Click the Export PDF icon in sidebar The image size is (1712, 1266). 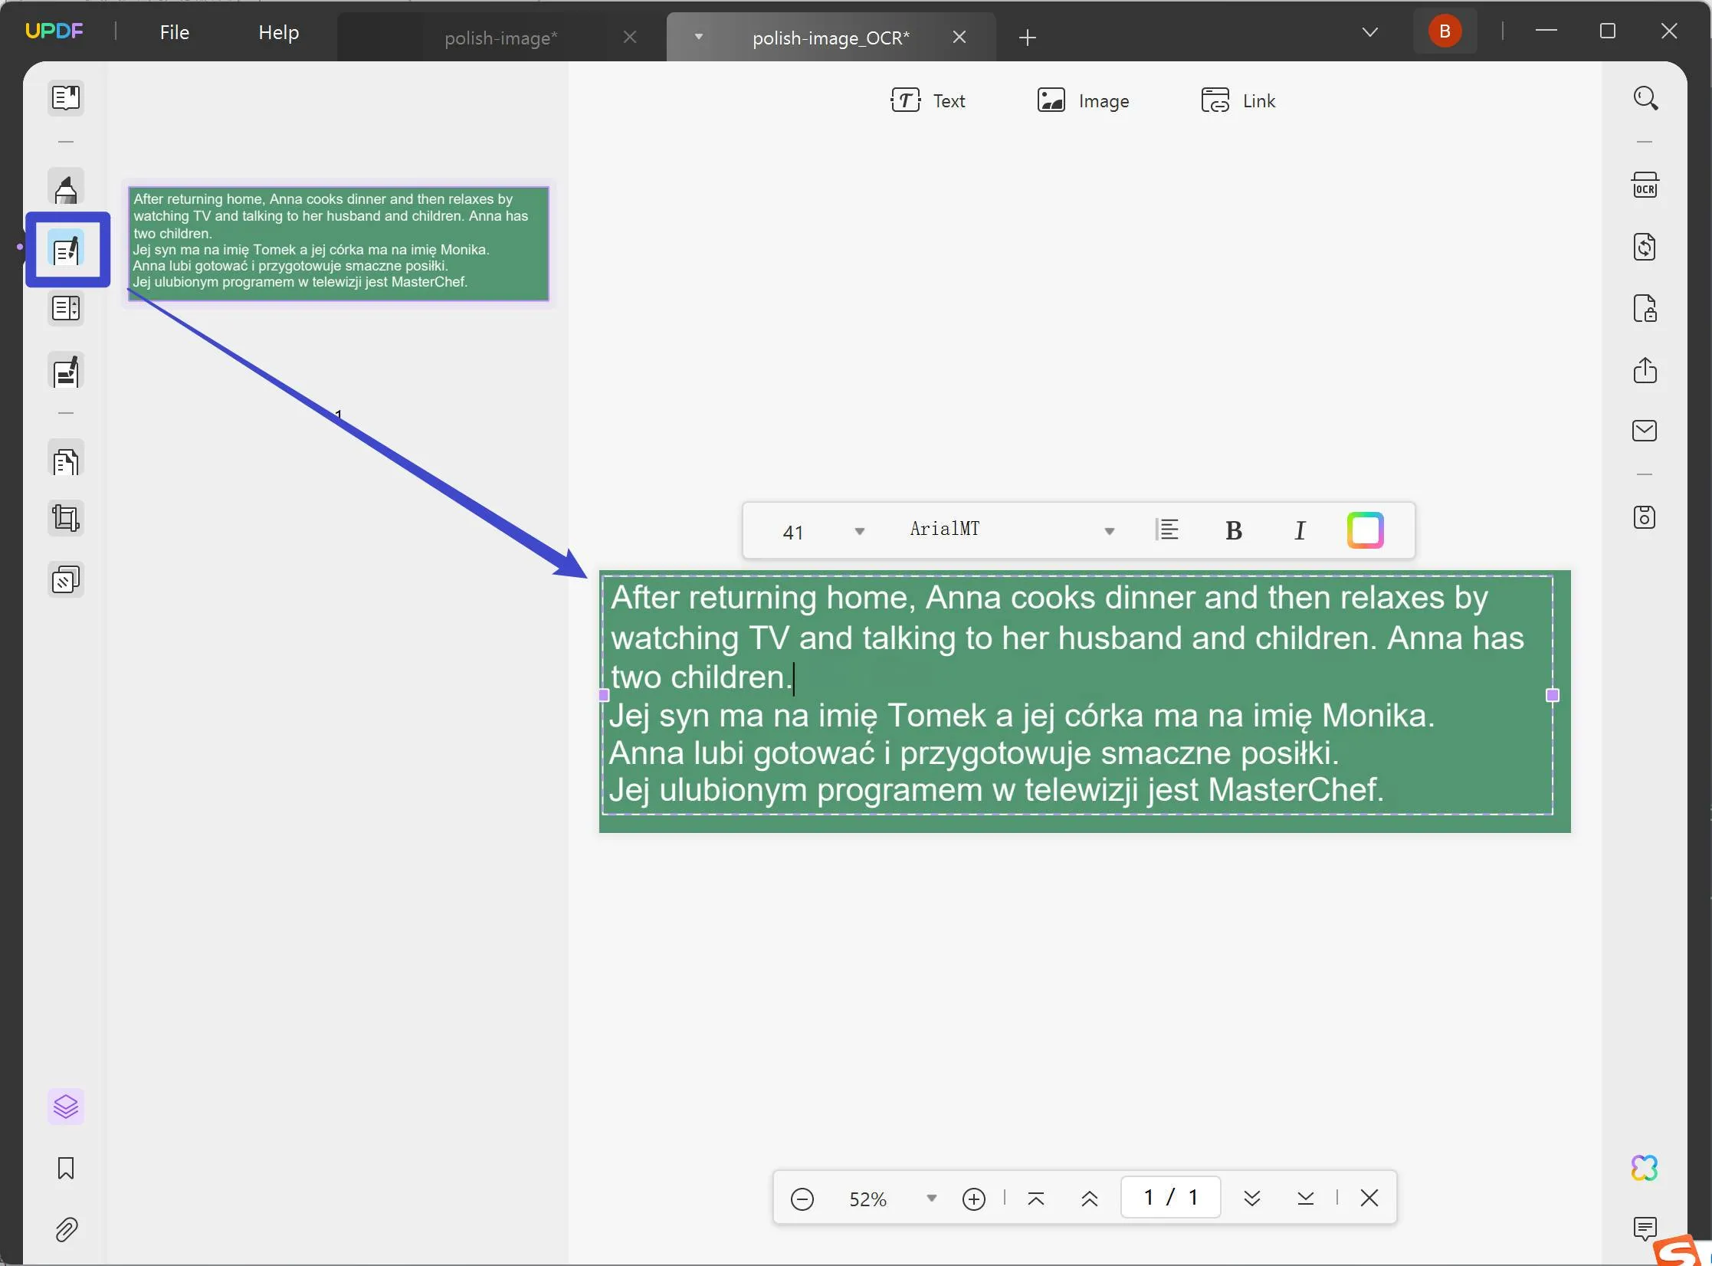pyautogui.click(x=1645, y=369)
